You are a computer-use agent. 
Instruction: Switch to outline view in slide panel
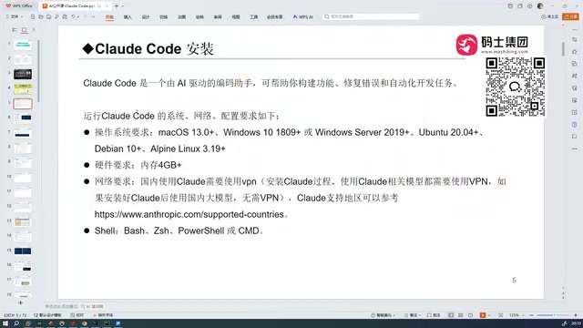[15, 30]
